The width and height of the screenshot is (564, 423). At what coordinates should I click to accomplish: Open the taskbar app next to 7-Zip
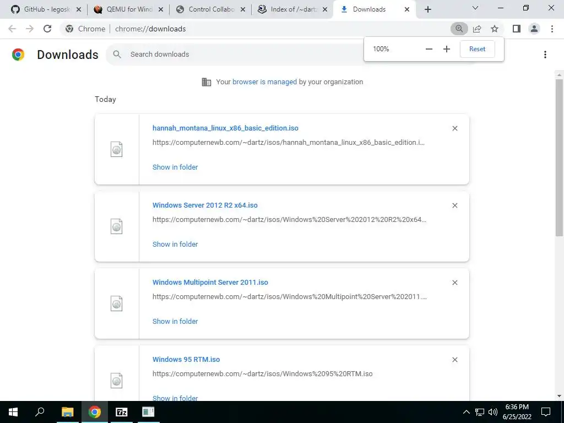click(x=148, y=412)
